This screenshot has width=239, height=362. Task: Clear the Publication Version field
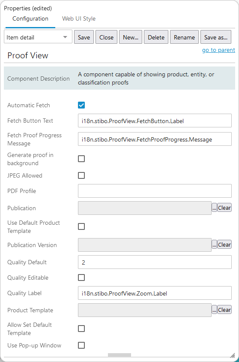pyautogui.click(x=224, y=245)
